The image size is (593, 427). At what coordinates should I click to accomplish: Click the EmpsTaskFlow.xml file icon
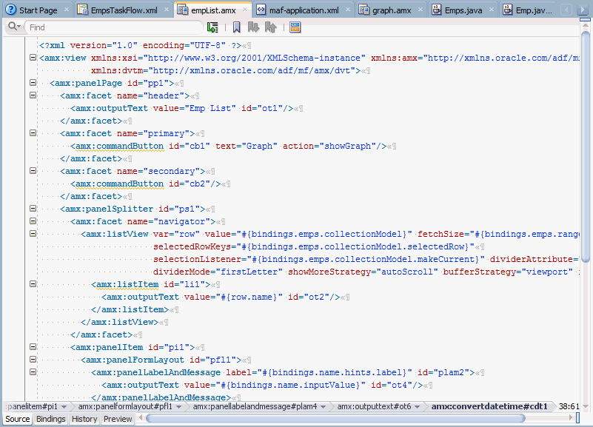pos(82,10)
